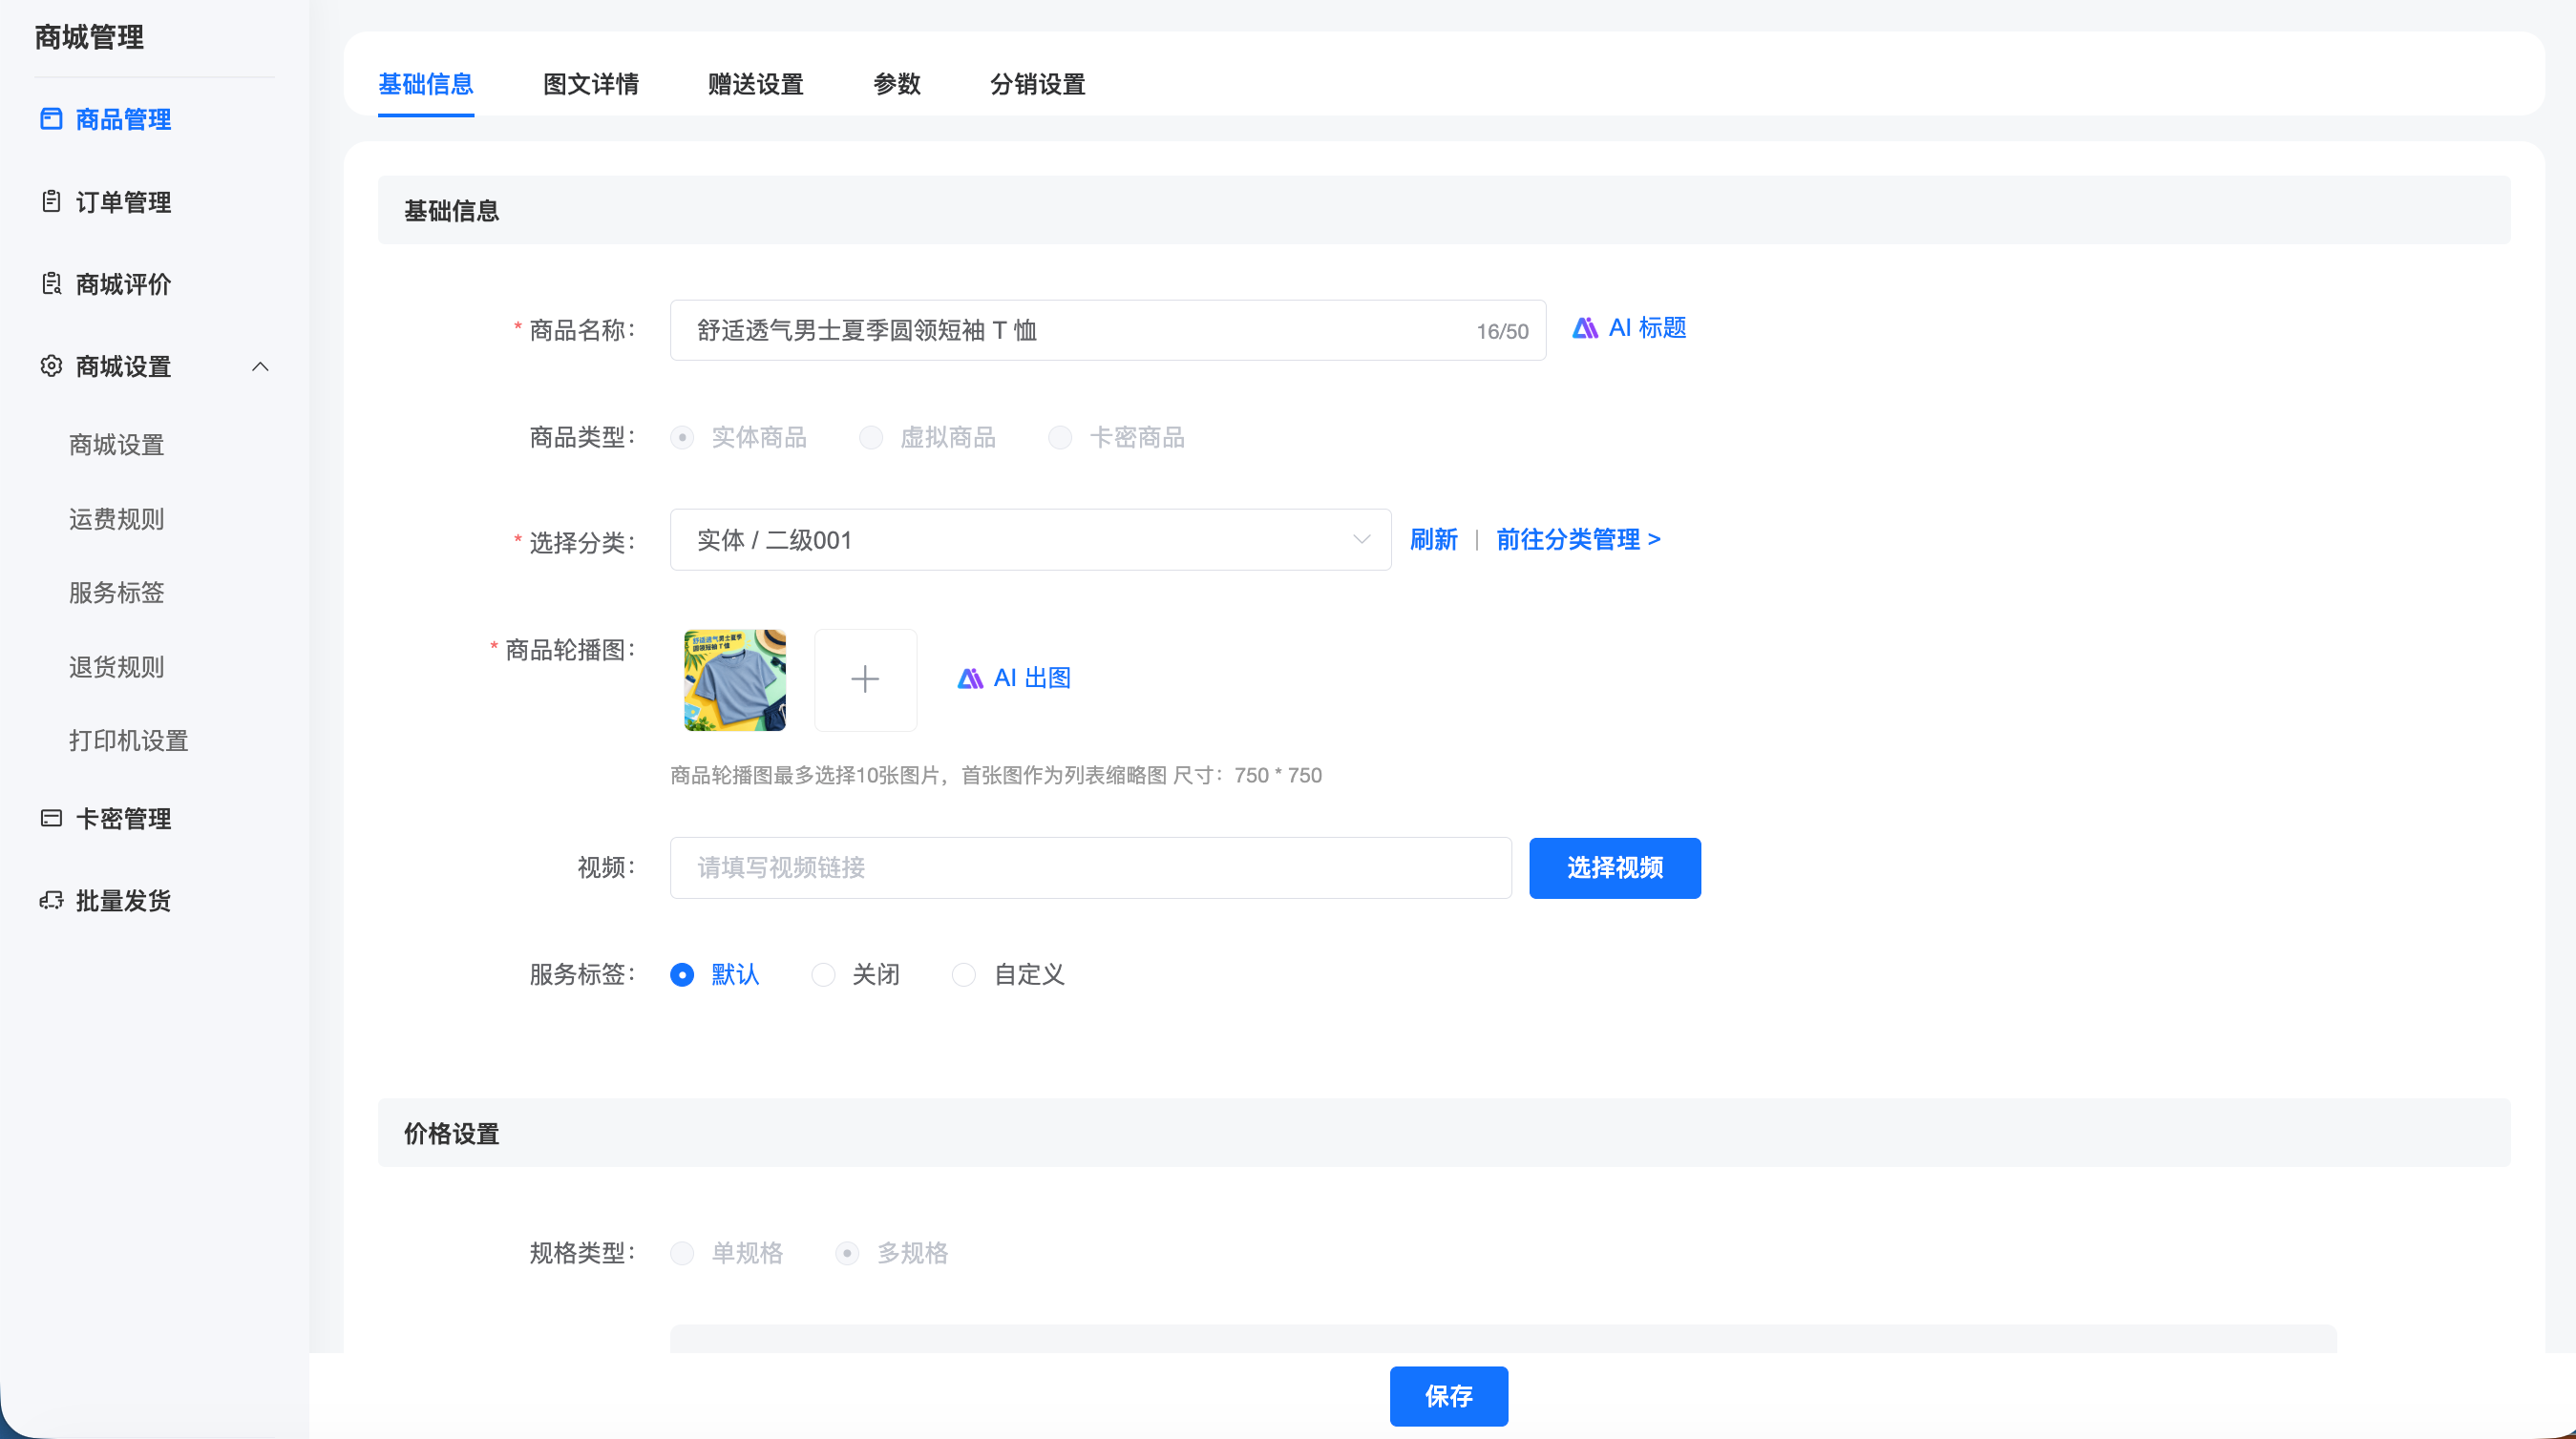Select 默认 for 服务标签
The image size is (2576, 1439).
(682, 974)
